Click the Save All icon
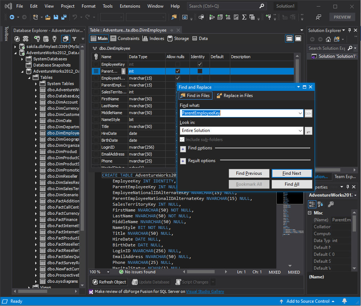Viewport: 361px width, 306px height. 64,17
